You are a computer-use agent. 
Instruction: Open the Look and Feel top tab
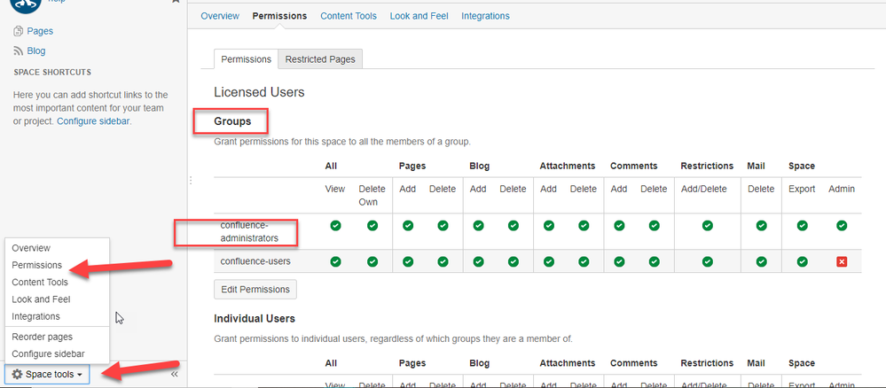pyautogui.click(x=419, y=16)
